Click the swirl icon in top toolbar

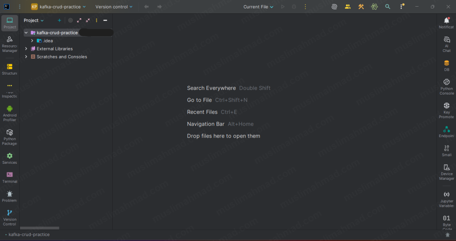(x=334, y=7)
